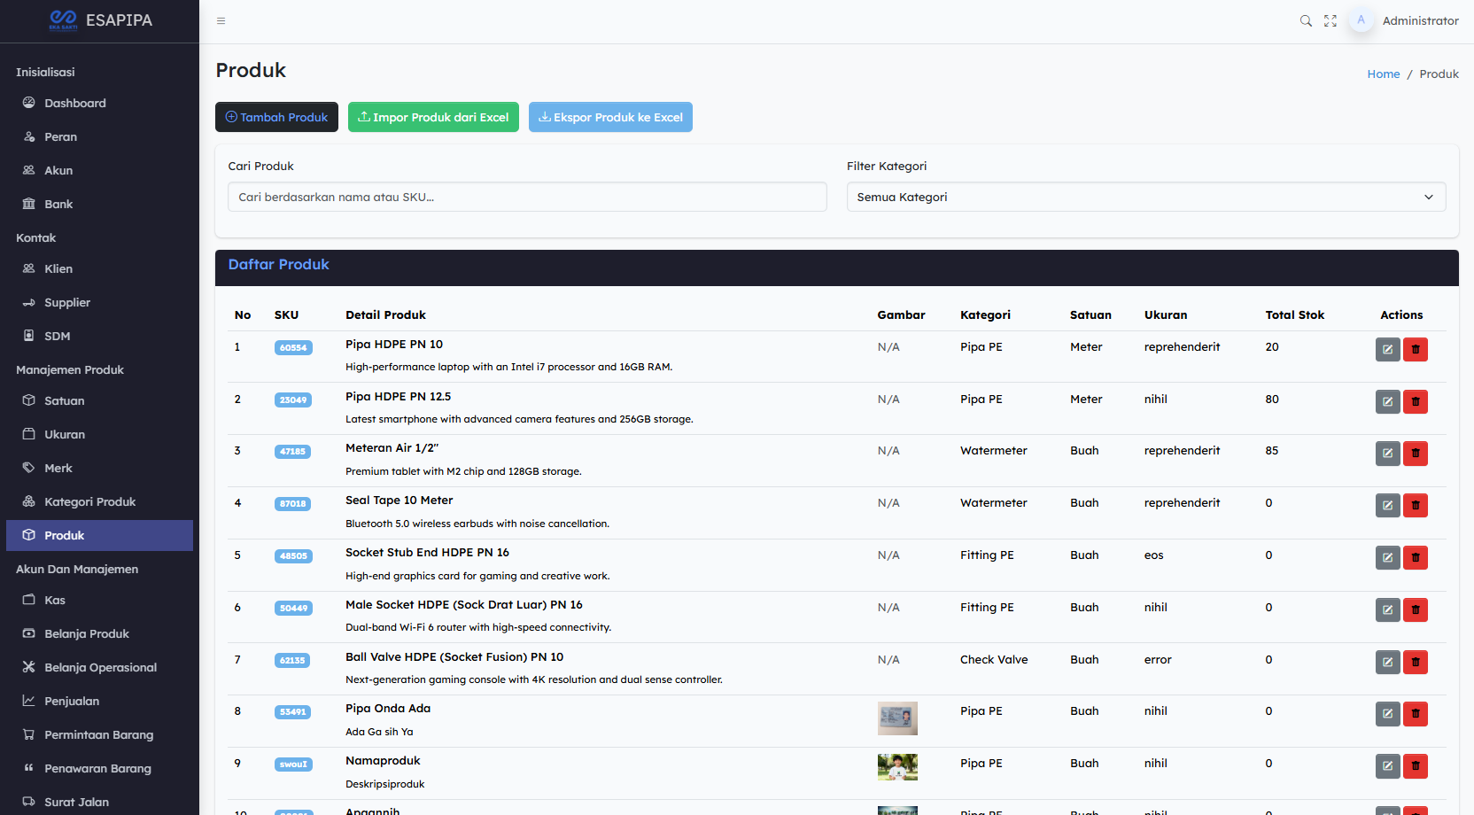Open the Administrator avatar menu

tap(1362, 20)
